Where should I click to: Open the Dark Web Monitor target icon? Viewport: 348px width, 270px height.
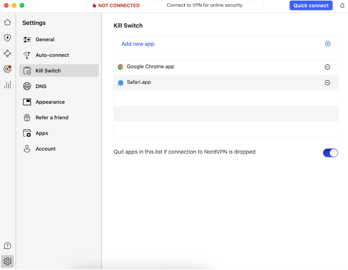[x=7, y=69]
